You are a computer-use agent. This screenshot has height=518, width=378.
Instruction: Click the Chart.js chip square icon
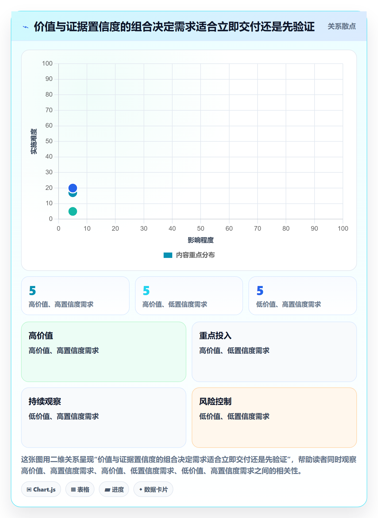tap(29, 490)
